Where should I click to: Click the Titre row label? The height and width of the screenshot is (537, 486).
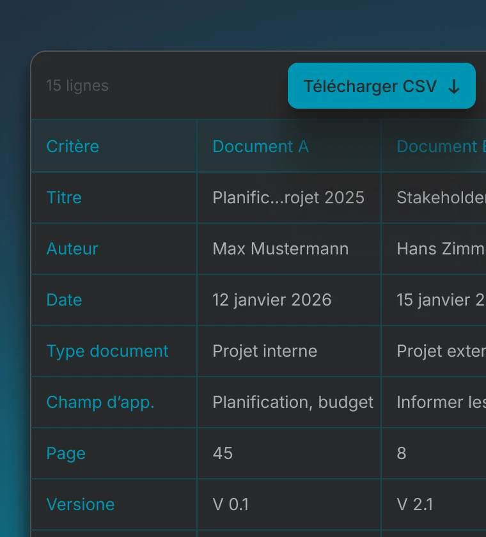click(x=64, y=198)
